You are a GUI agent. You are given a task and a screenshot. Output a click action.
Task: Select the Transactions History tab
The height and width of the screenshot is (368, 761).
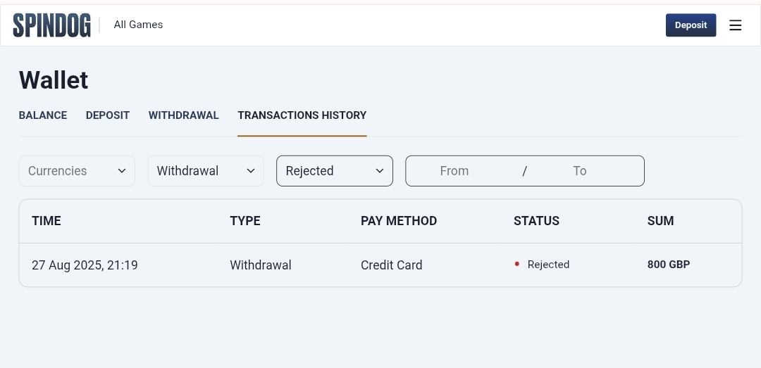point(302,115)
